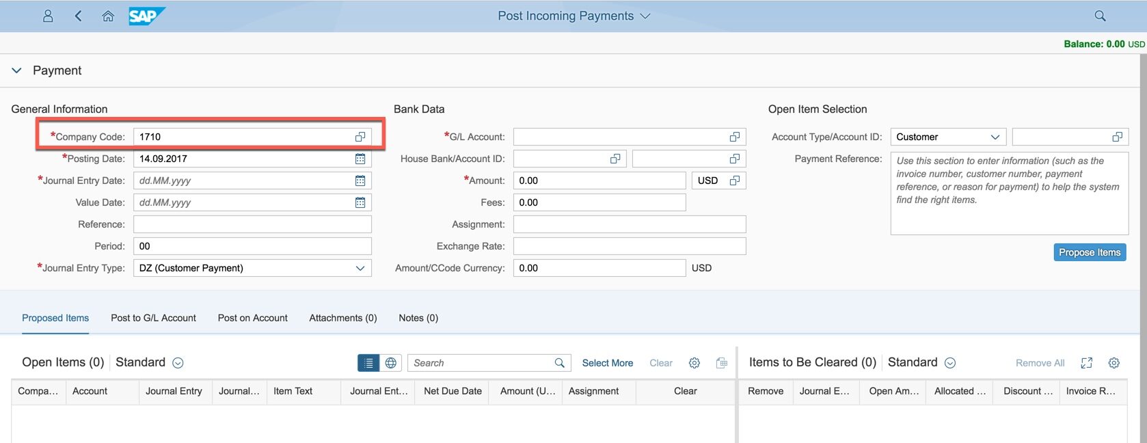Go back using the back arrow
The width and height of the screenshot is (1147, 443).
click(78, 16)
